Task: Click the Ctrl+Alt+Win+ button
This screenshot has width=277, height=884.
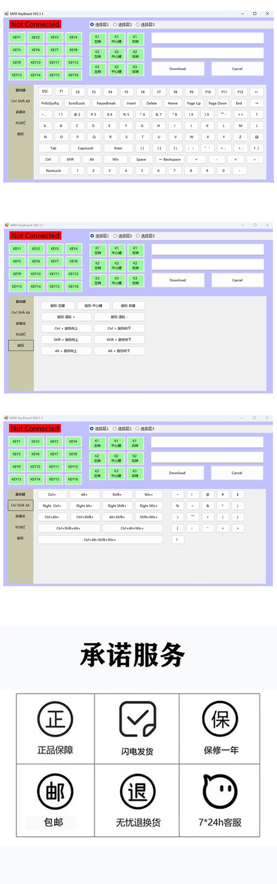Action: click(x=132, y=528)
